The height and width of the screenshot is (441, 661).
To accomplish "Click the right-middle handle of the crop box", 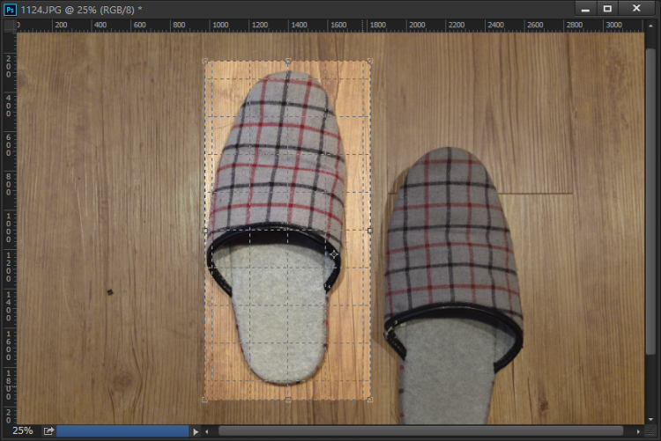I will [x=369, y=231].
